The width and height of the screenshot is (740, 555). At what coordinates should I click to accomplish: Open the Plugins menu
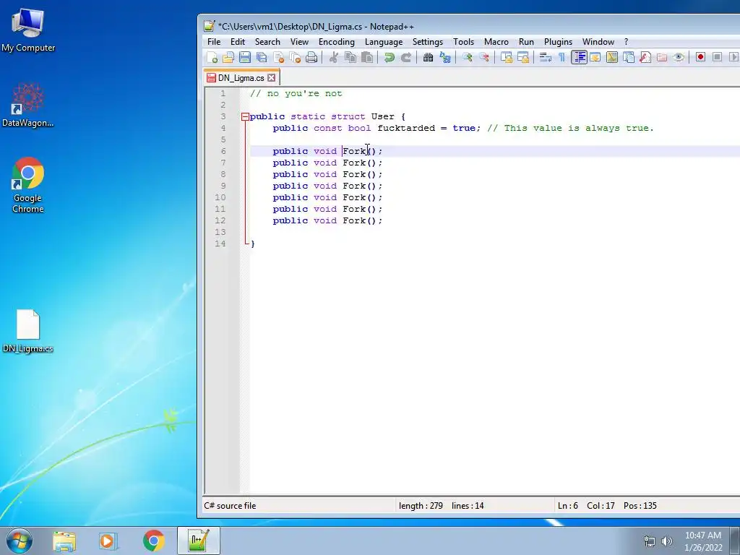click(x=558, y=41)
